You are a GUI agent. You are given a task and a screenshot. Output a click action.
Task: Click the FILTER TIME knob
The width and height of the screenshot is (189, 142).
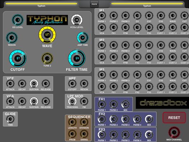(77, 58)
